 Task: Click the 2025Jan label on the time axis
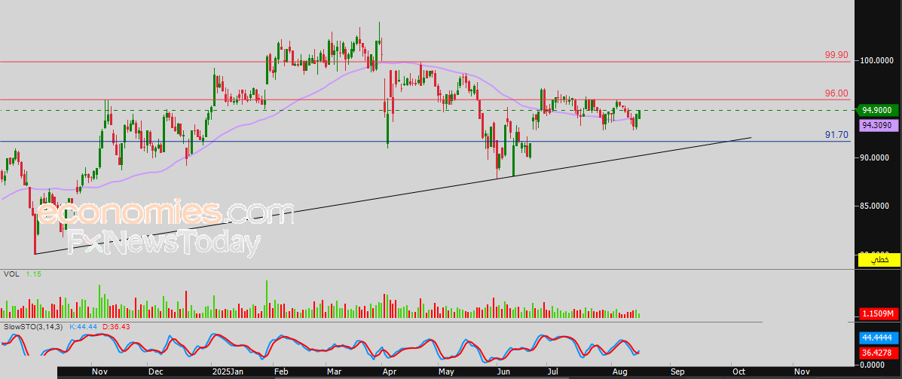tap(228, 372)
